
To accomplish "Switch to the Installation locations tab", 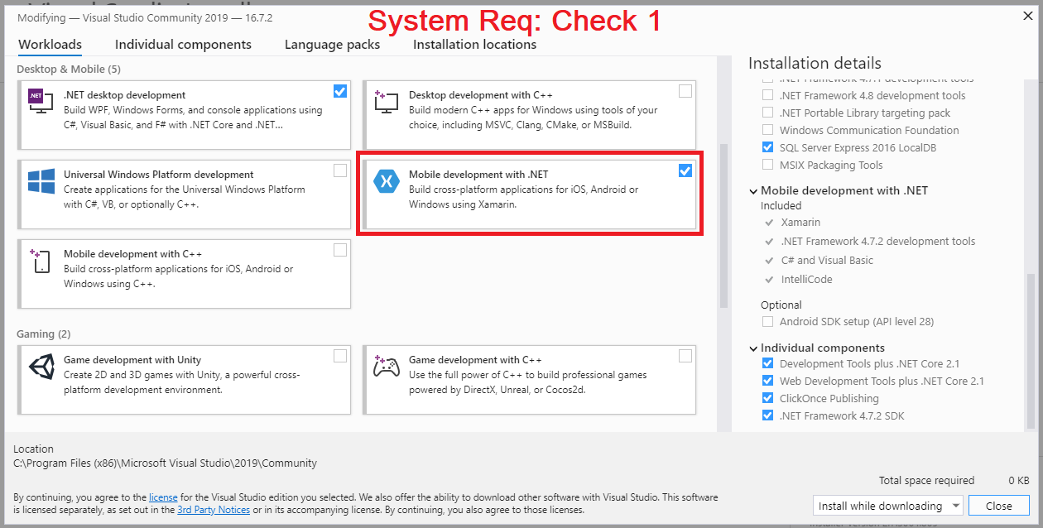I will tap(474, 45).
